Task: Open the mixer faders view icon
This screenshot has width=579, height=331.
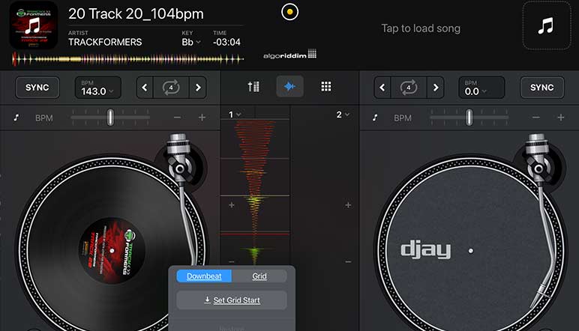Action: [253, 87]
